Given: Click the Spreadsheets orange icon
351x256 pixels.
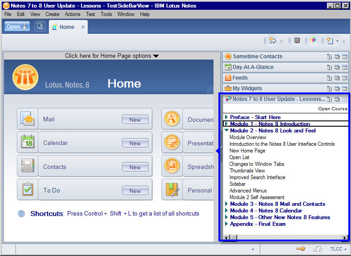Looking at the screenshot, I should click(172, 166).
